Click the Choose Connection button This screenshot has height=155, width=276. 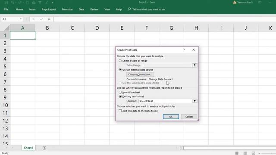pos(140,74)
